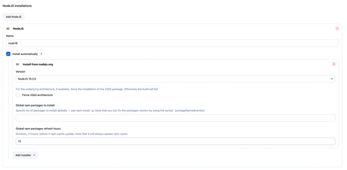Remove the NodeJS installation with red X

(x=337, y=29)
